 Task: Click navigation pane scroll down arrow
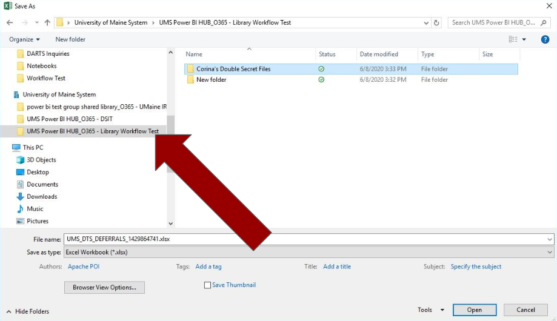(x=170, y=223)
